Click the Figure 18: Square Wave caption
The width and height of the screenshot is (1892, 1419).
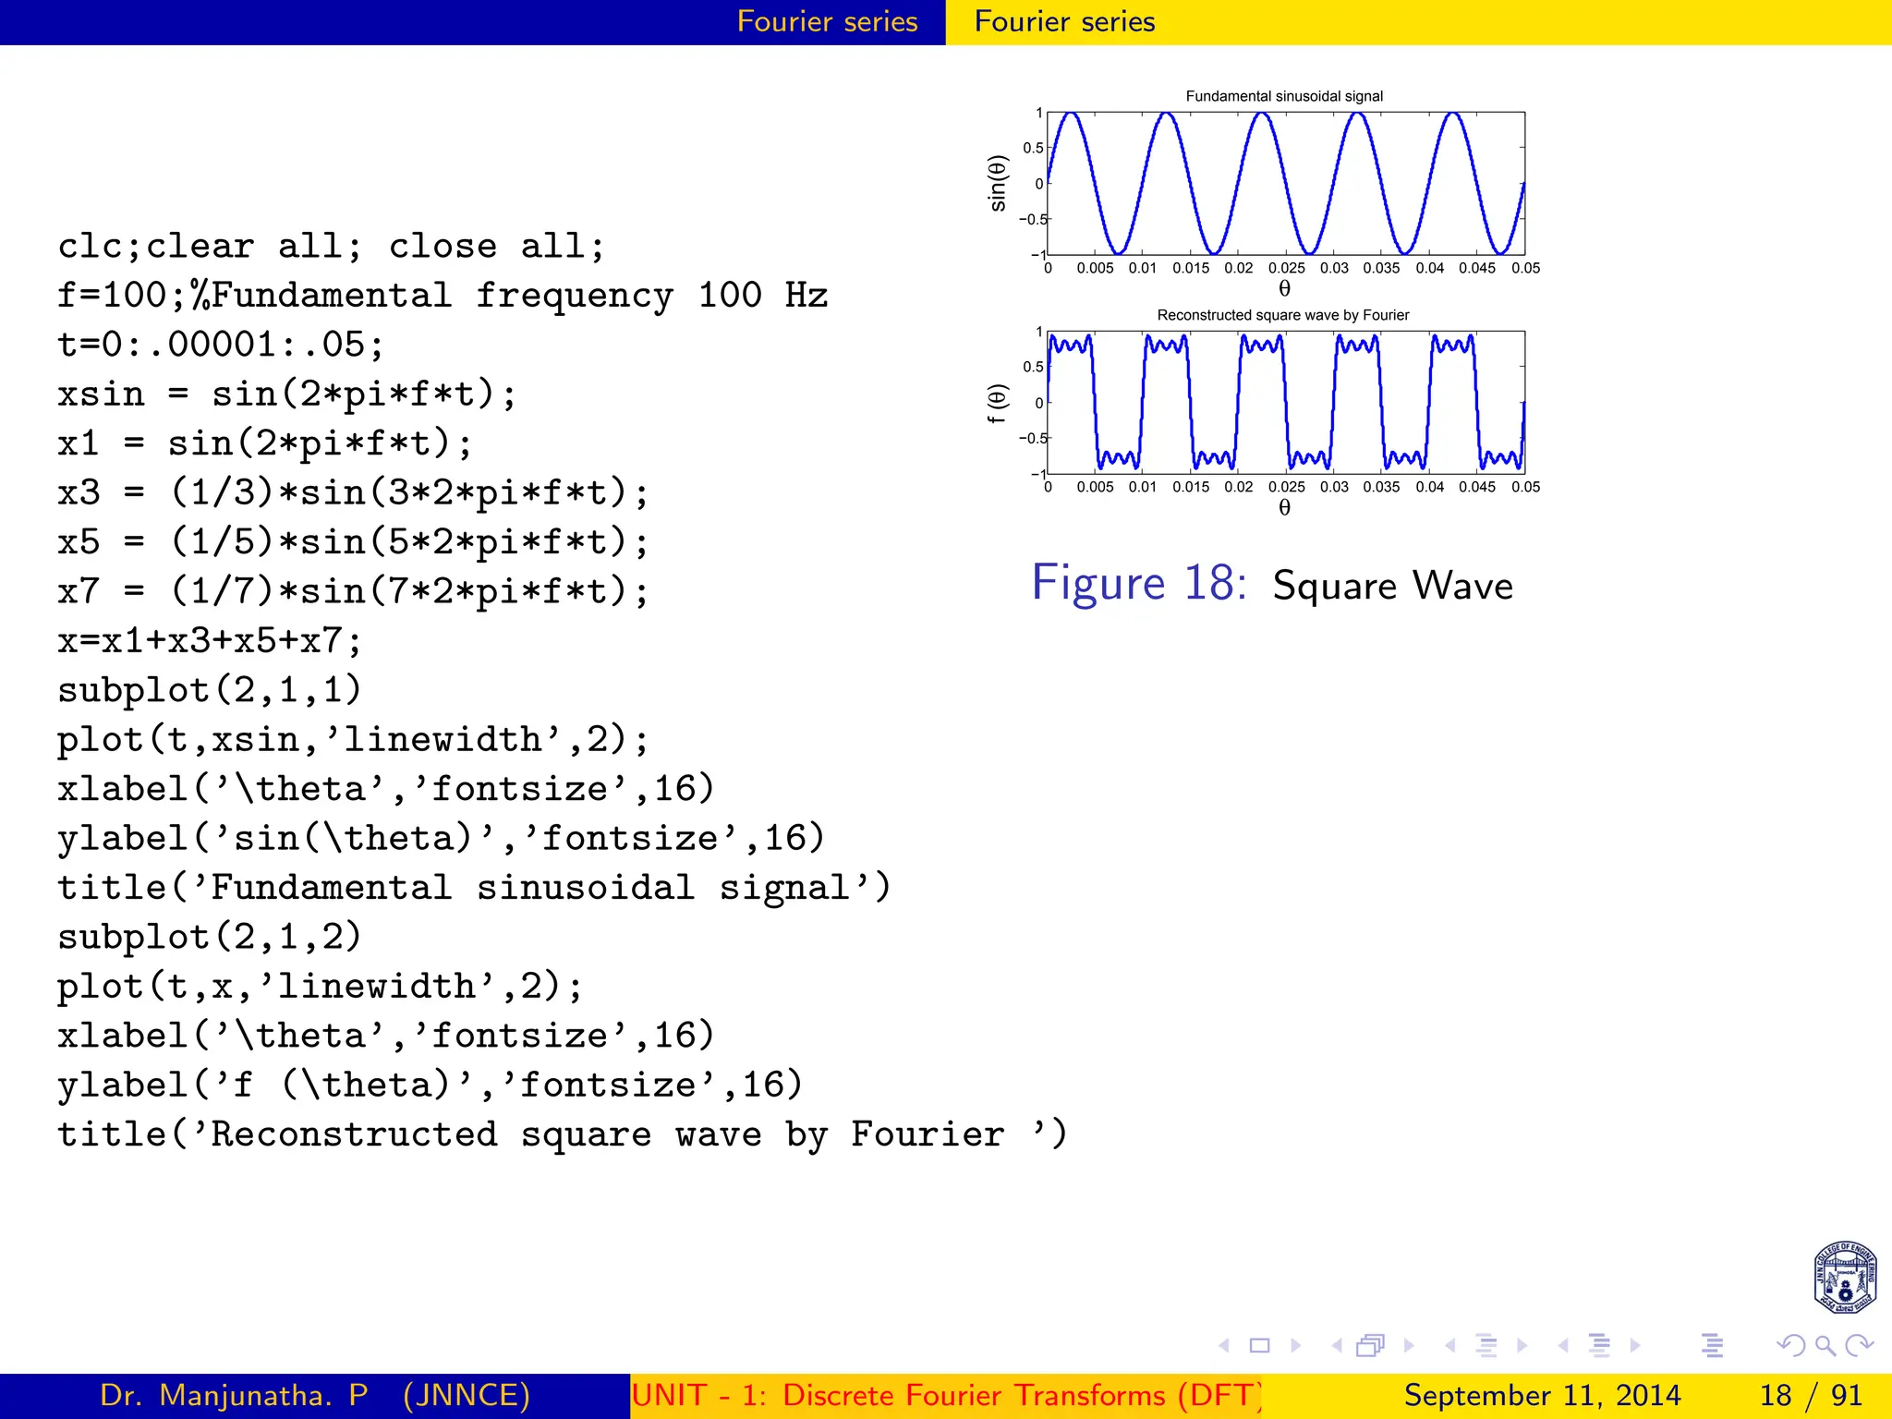[1272, 584]
